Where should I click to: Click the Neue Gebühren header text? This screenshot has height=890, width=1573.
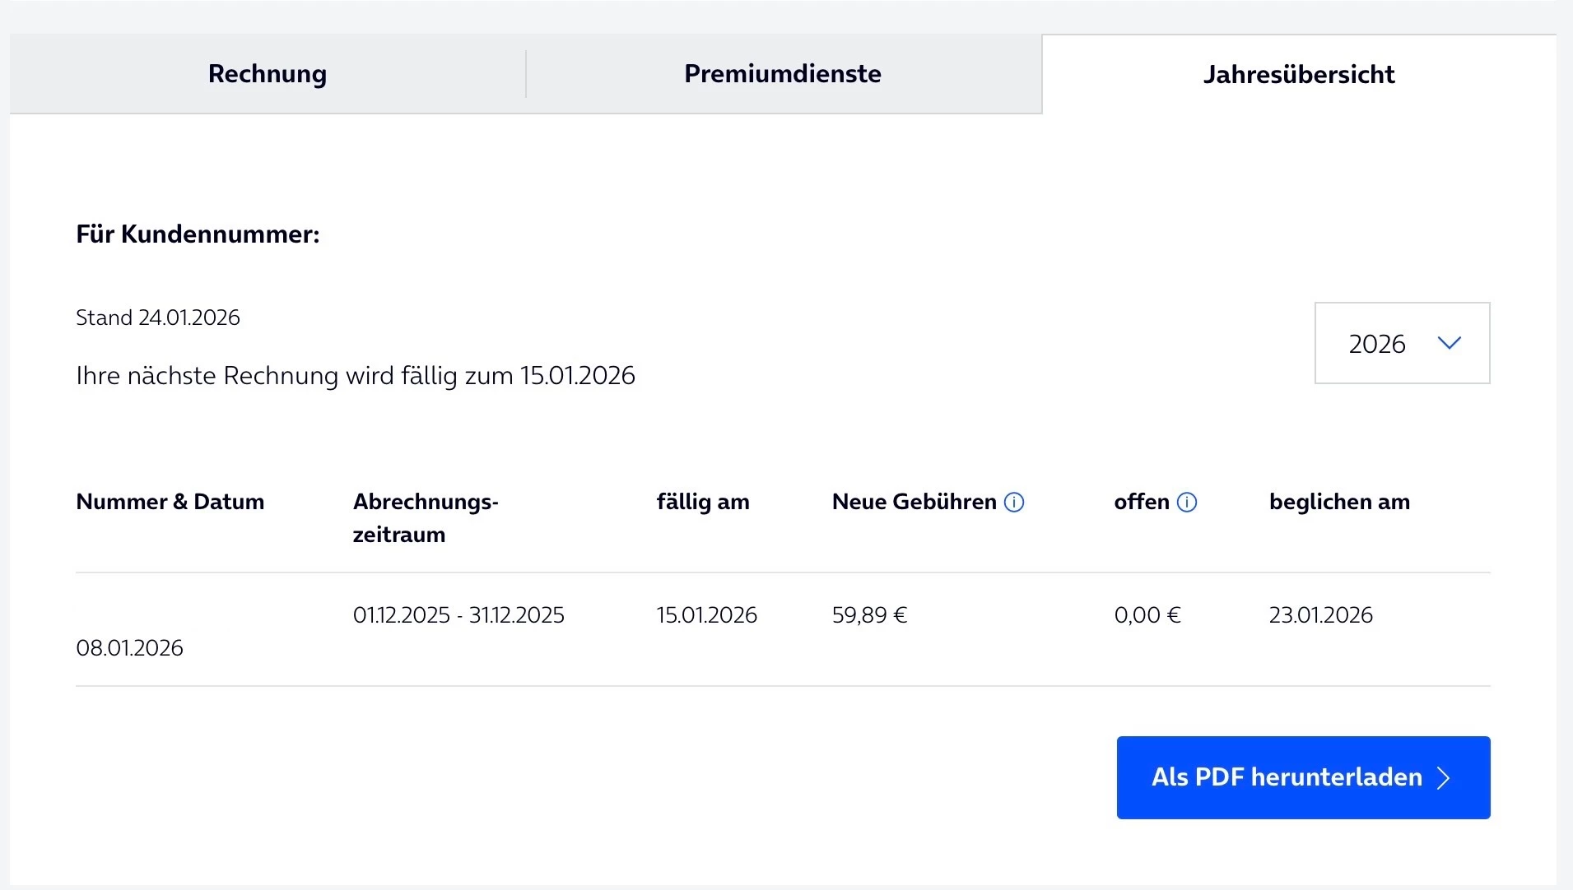pyautogui.click(x=914, y=502)
